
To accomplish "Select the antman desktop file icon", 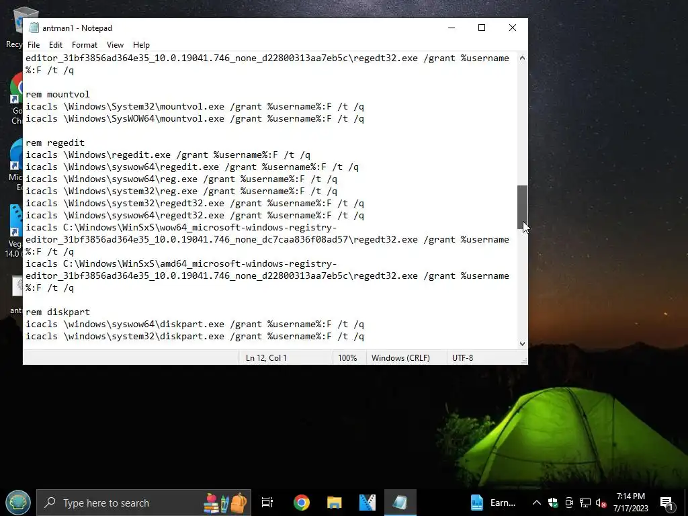I will (16, 295).
